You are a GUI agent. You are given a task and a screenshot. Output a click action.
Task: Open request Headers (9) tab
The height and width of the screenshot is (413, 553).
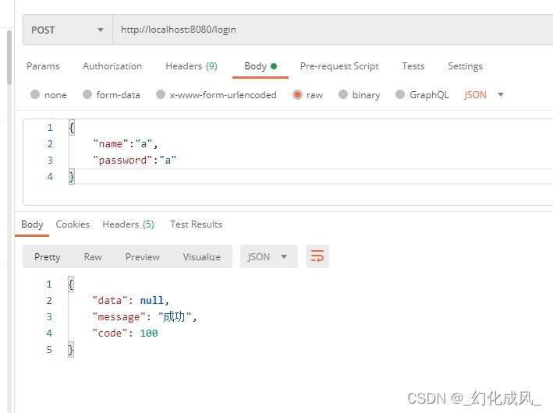(x=192, y=66)
